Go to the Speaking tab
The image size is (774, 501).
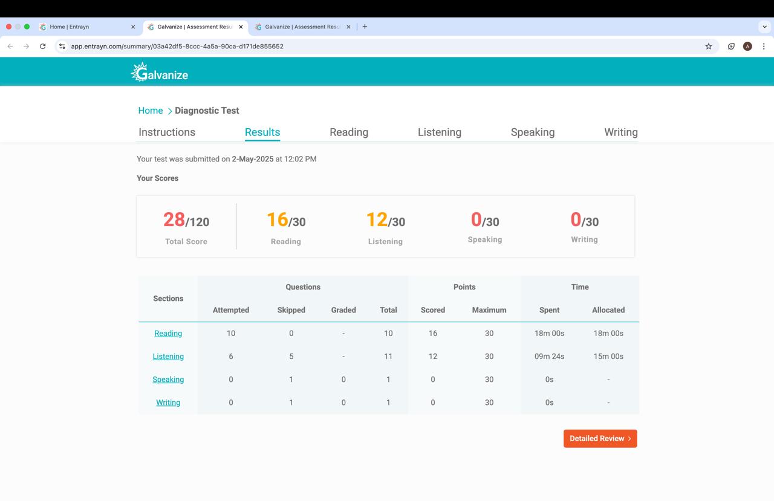coord(533,132)
